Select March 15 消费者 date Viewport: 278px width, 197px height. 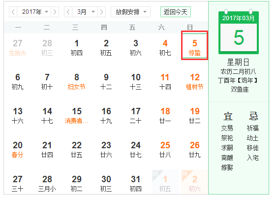77,116
